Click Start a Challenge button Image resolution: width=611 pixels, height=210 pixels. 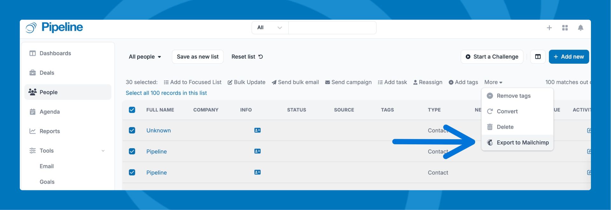[492, 57]
